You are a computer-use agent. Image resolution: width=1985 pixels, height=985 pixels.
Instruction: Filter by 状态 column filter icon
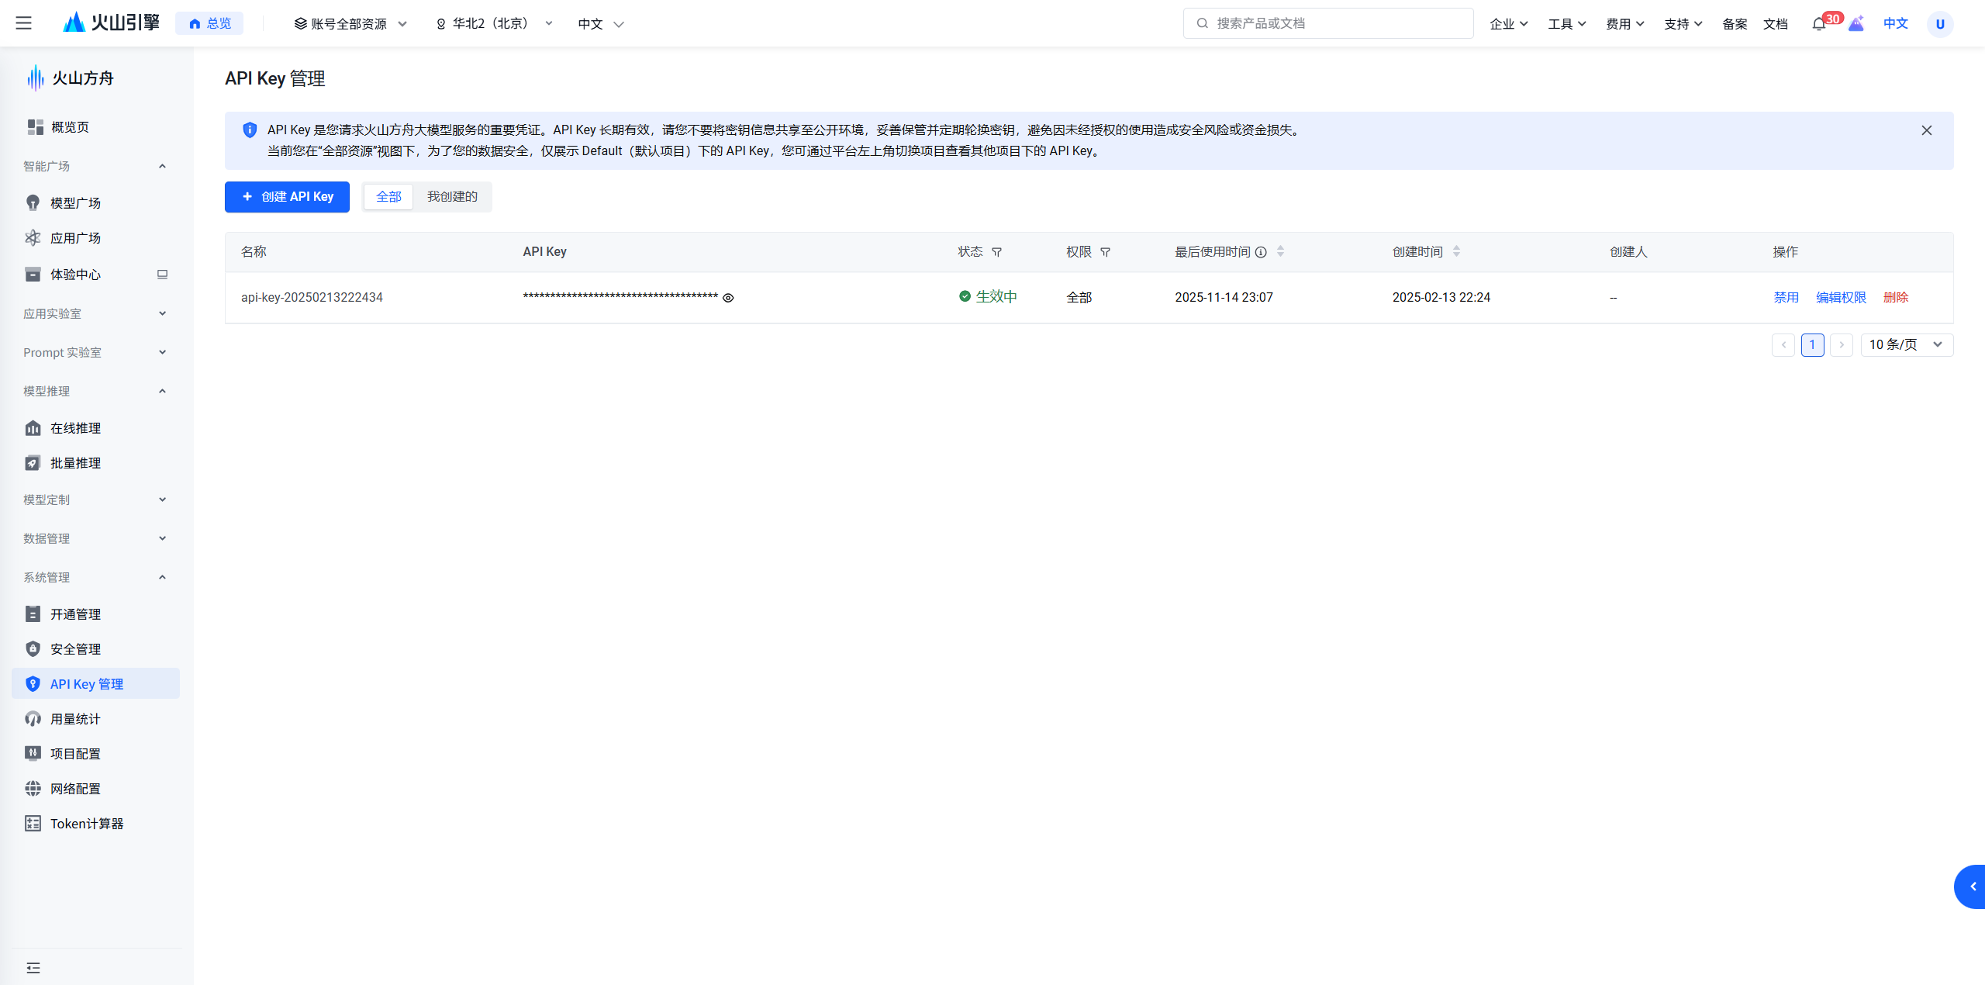click(997, 252)
